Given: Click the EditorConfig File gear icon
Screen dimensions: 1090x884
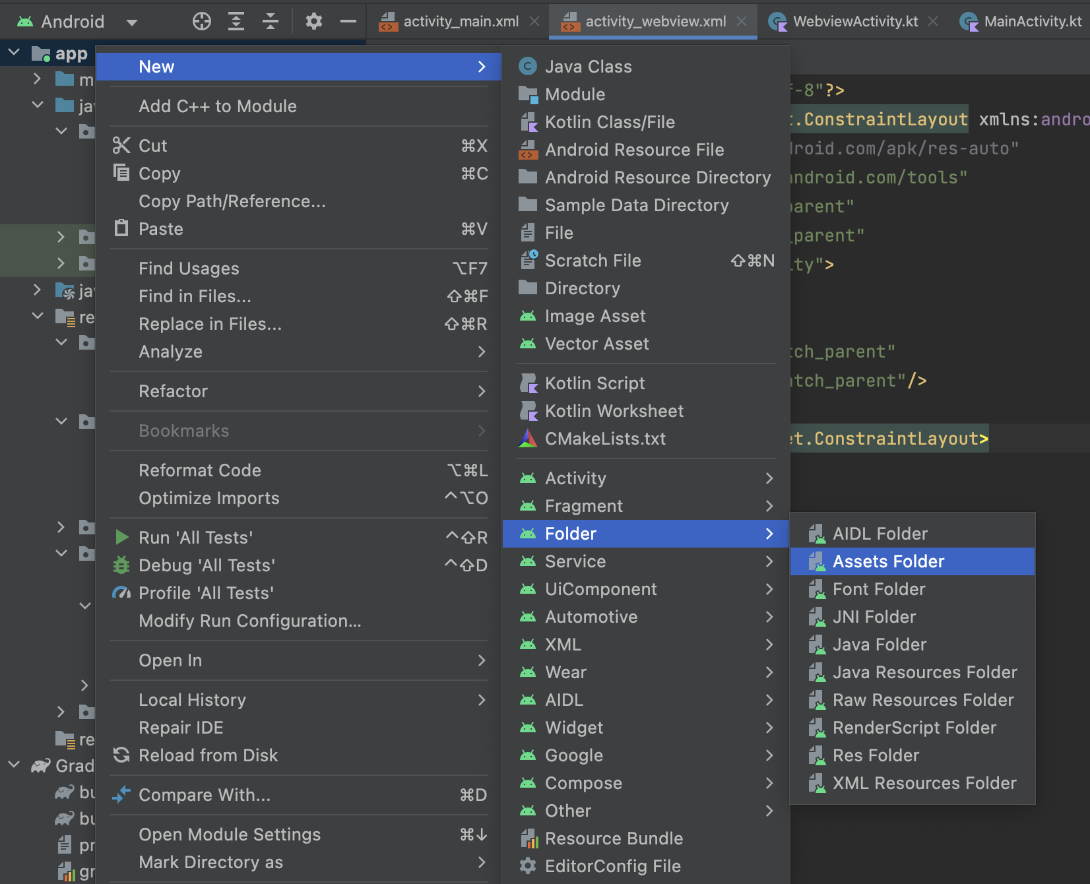Looking at the screenshot, I should pyautogui.click(x=528, y=866).
